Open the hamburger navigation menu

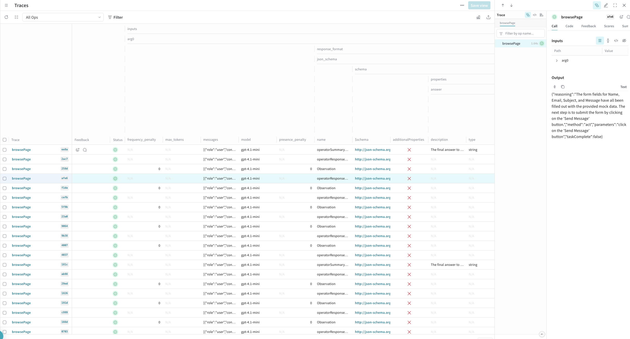(x=6, y=5)
